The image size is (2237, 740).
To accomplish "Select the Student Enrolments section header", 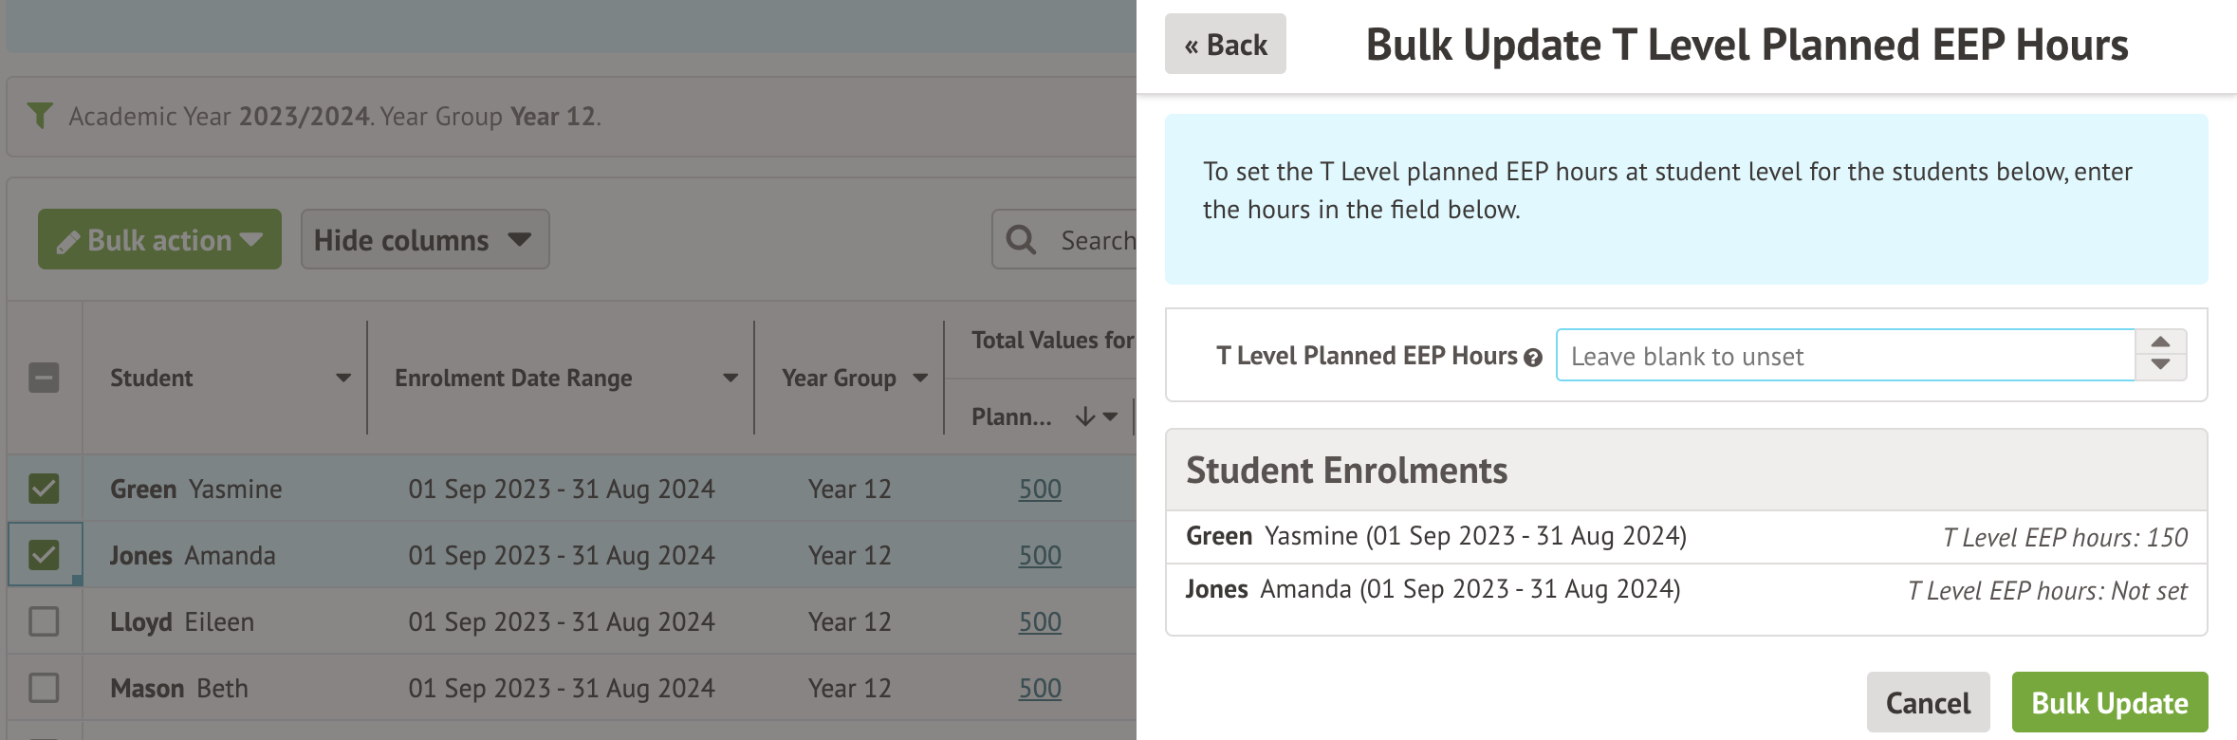I will (1346, 469).
